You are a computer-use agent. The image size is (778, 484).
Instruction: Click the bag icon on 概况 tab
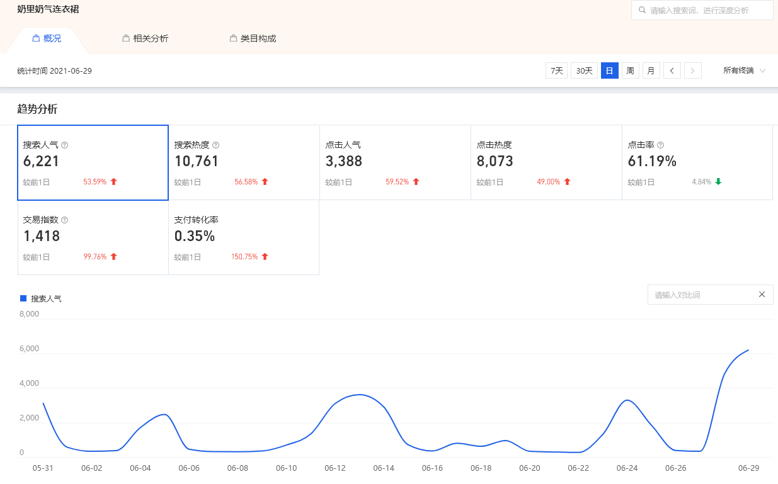[x=36, y=38]
